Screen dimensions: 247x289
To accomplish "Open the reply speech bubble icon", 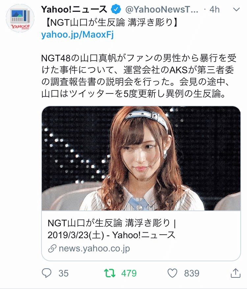I will point(46,273).
